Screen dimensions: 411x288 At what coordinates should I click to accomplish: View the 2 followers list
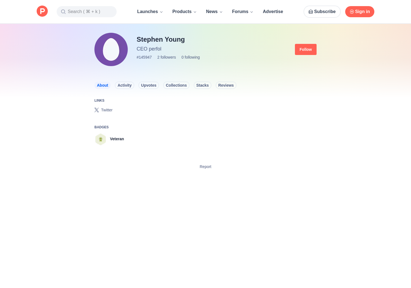coord(167,57)
